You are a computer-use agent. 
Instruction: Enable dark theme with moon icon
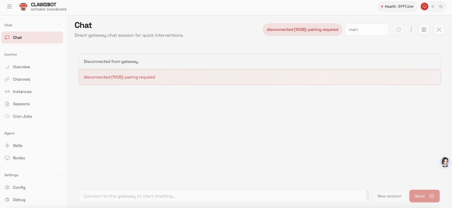point(441,7)
